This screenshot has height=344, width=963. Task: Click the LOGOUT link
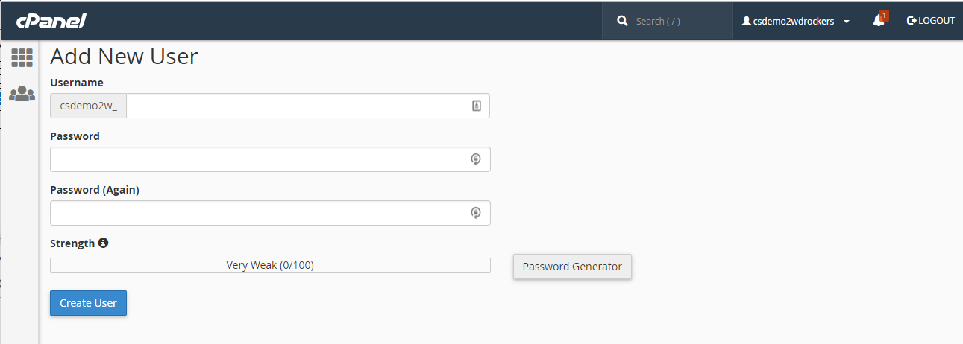930,21
